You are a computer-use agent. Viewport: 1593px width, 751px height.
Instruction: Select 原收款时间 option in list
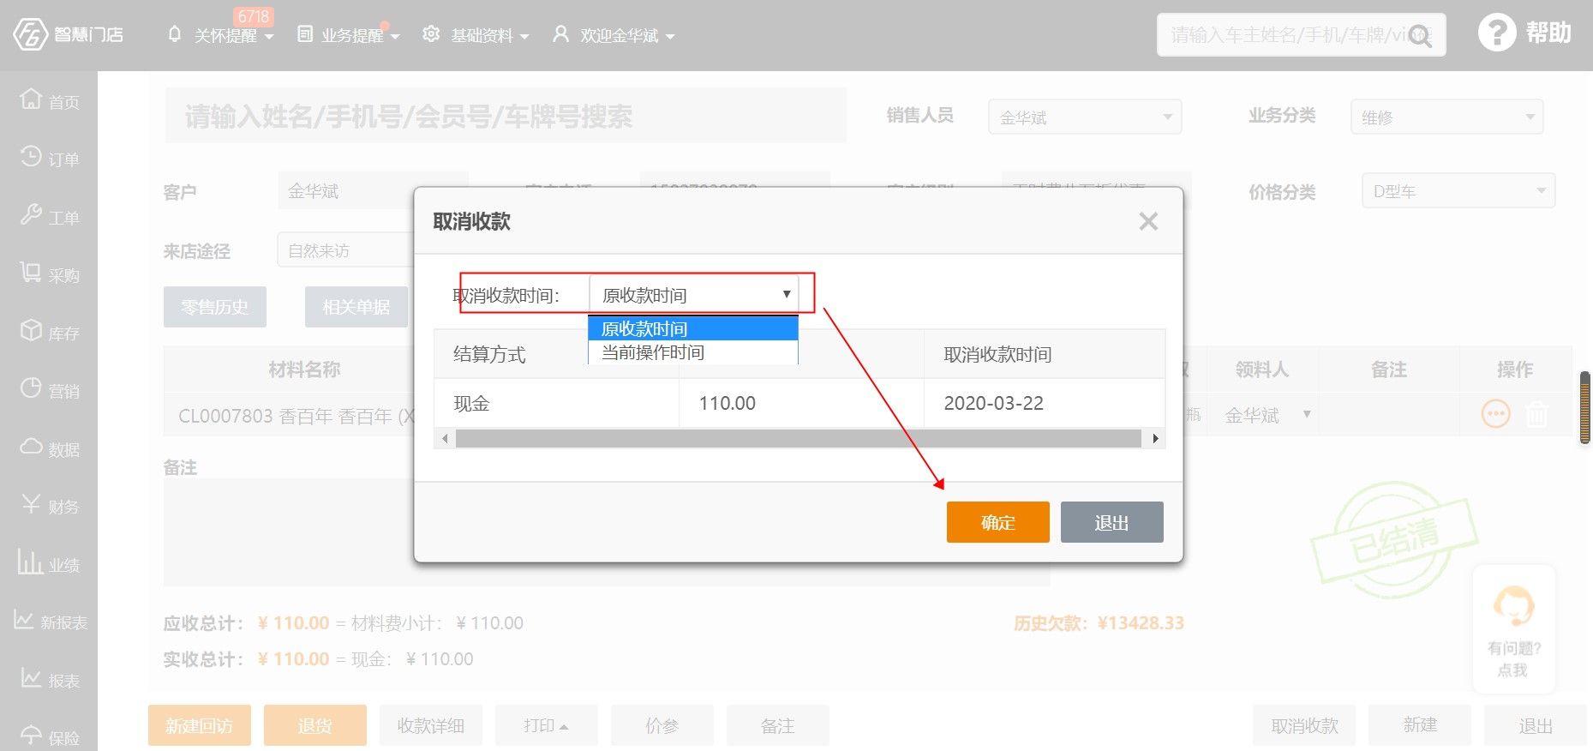(x=693, y=328)
